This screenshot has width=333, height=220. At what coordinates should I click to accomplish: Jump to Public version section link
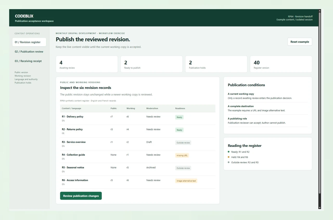point(21,72)
